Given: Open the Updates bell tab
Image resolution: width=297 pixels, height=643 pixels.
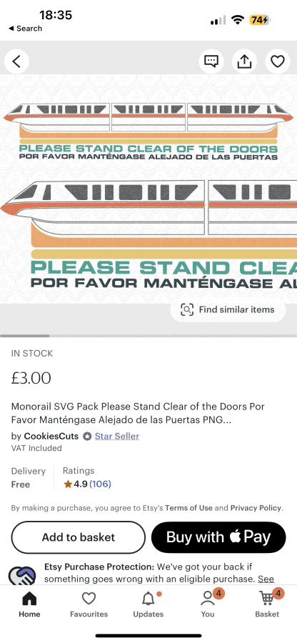Looking at the screenshot, I should [x=148, y=604].
